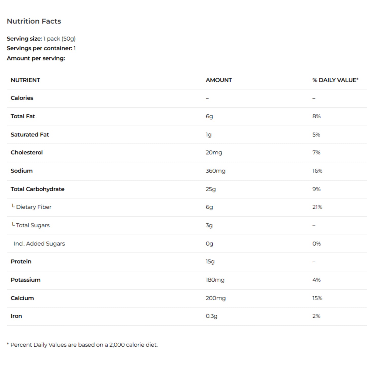Click the Total Sugars sub-row label

[33, 225]
